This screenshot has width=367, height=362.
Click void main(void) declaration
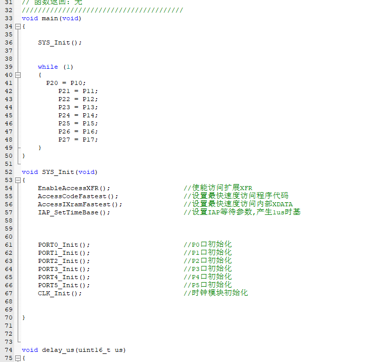click(52, 18)
